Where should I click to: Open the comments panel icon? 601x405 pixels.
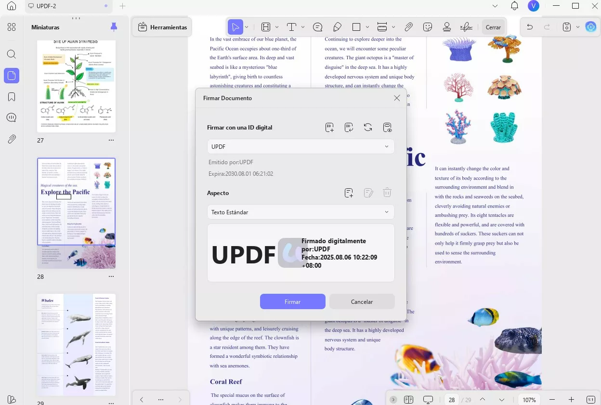[12, 118]
